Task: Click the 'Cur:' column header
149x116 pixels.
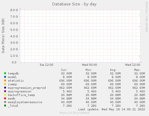Action: coord(64,70)
